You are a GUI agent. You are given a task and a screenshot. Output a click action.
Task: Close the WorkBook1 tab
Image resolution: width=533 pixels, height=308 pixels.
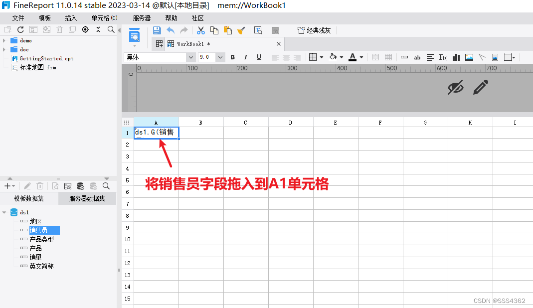(279, 44)
